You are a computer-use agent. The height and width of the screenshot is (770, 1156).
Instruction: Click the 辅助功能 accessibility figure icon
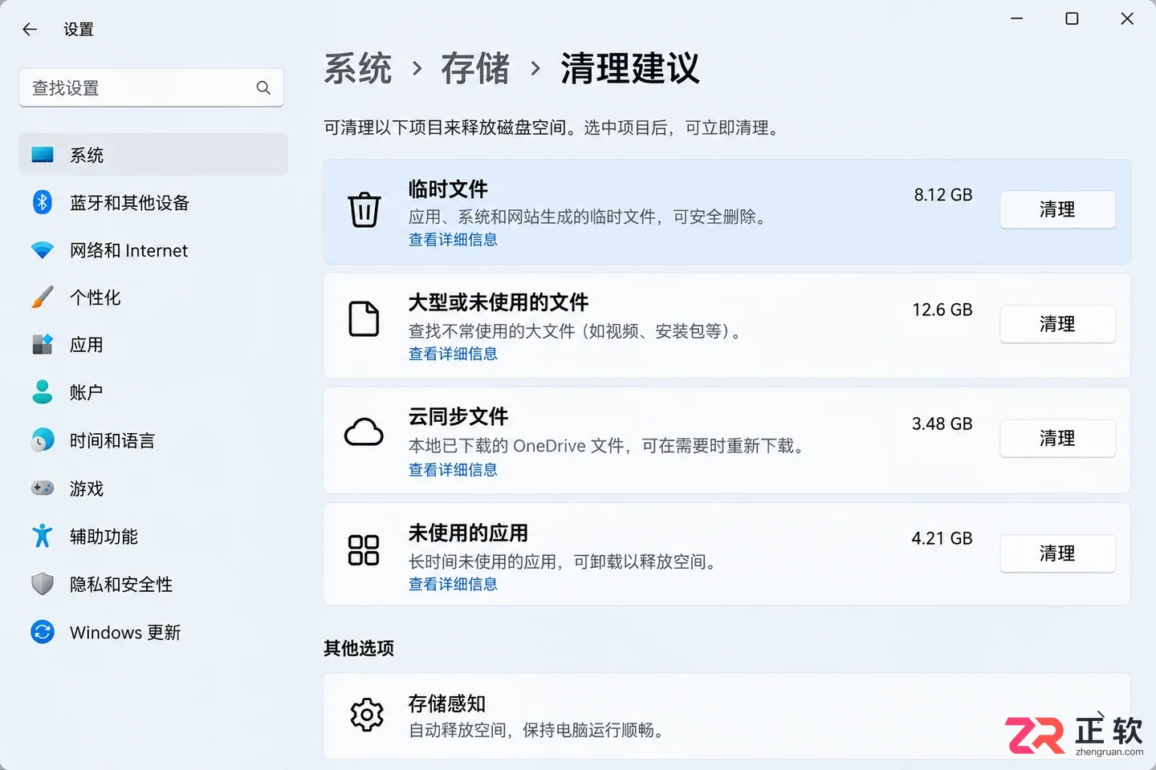point(43,536)
